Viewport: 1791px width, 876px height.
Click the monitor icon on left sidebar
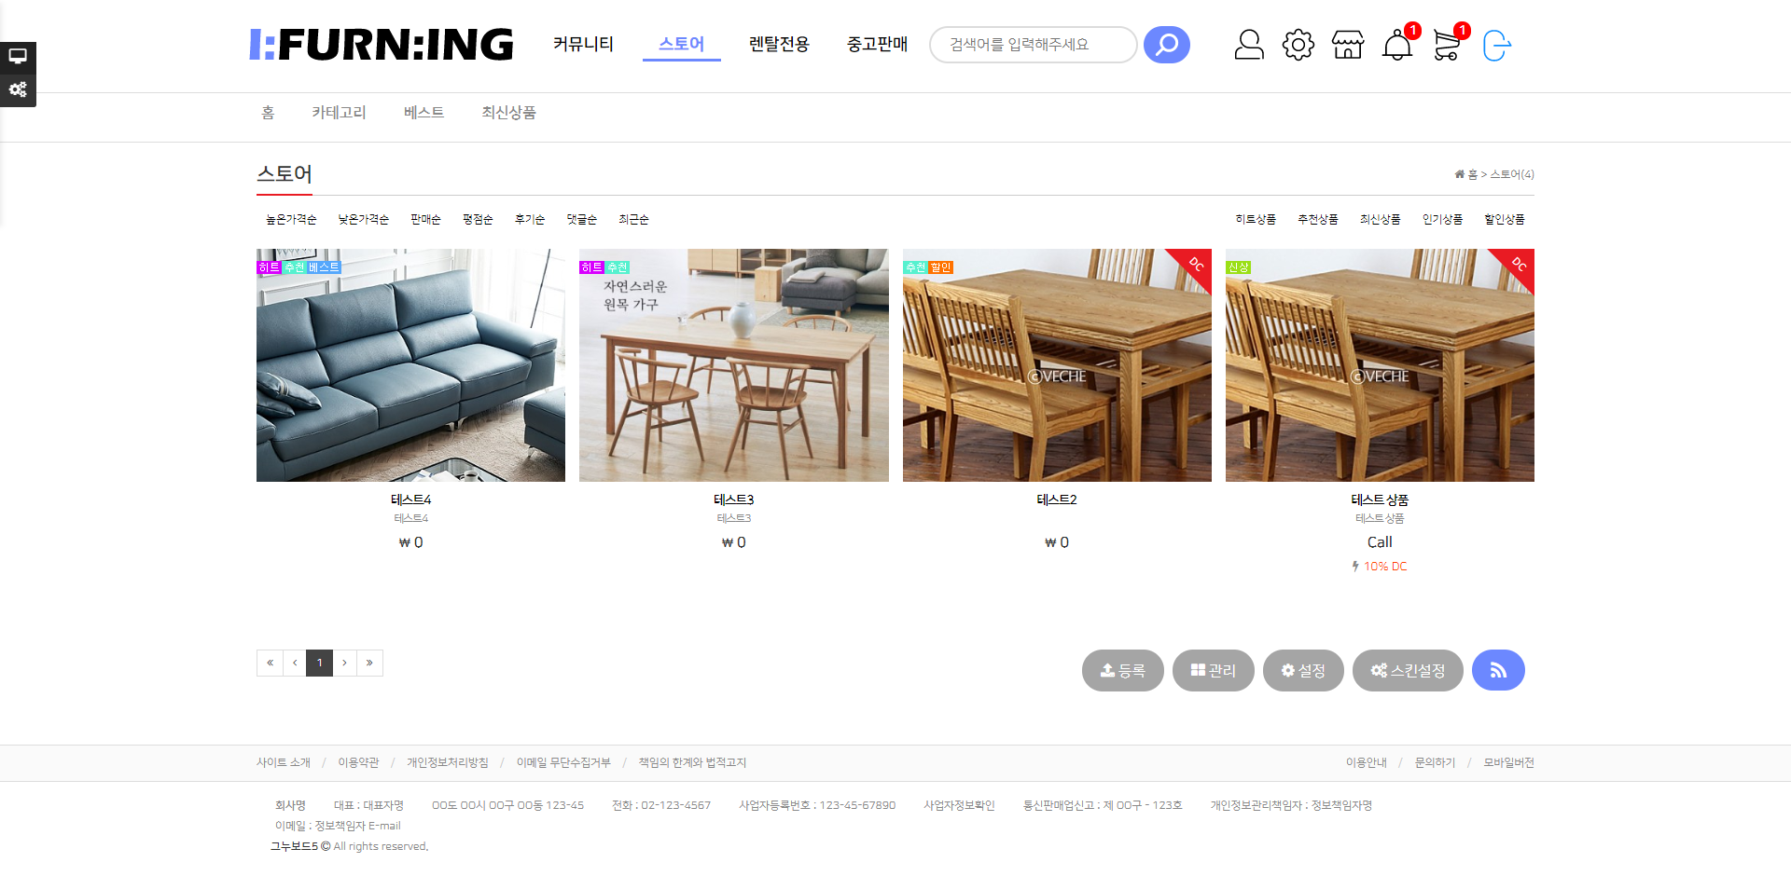18,56
